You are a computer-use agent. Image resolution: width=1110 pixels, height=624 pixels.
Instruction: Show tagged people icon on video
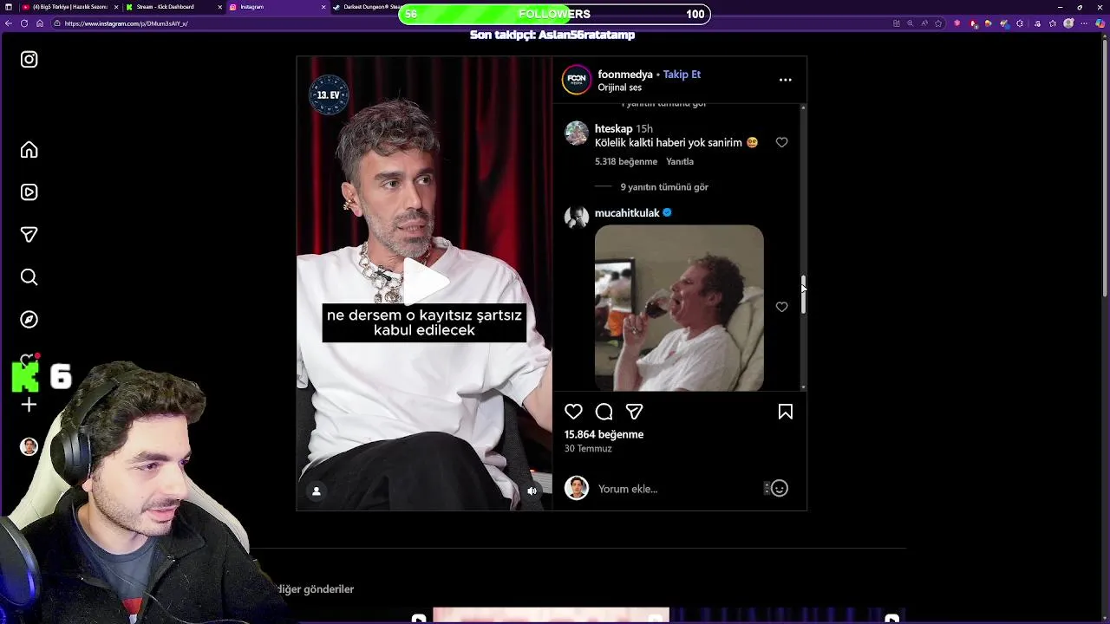(x=317, y=491)
